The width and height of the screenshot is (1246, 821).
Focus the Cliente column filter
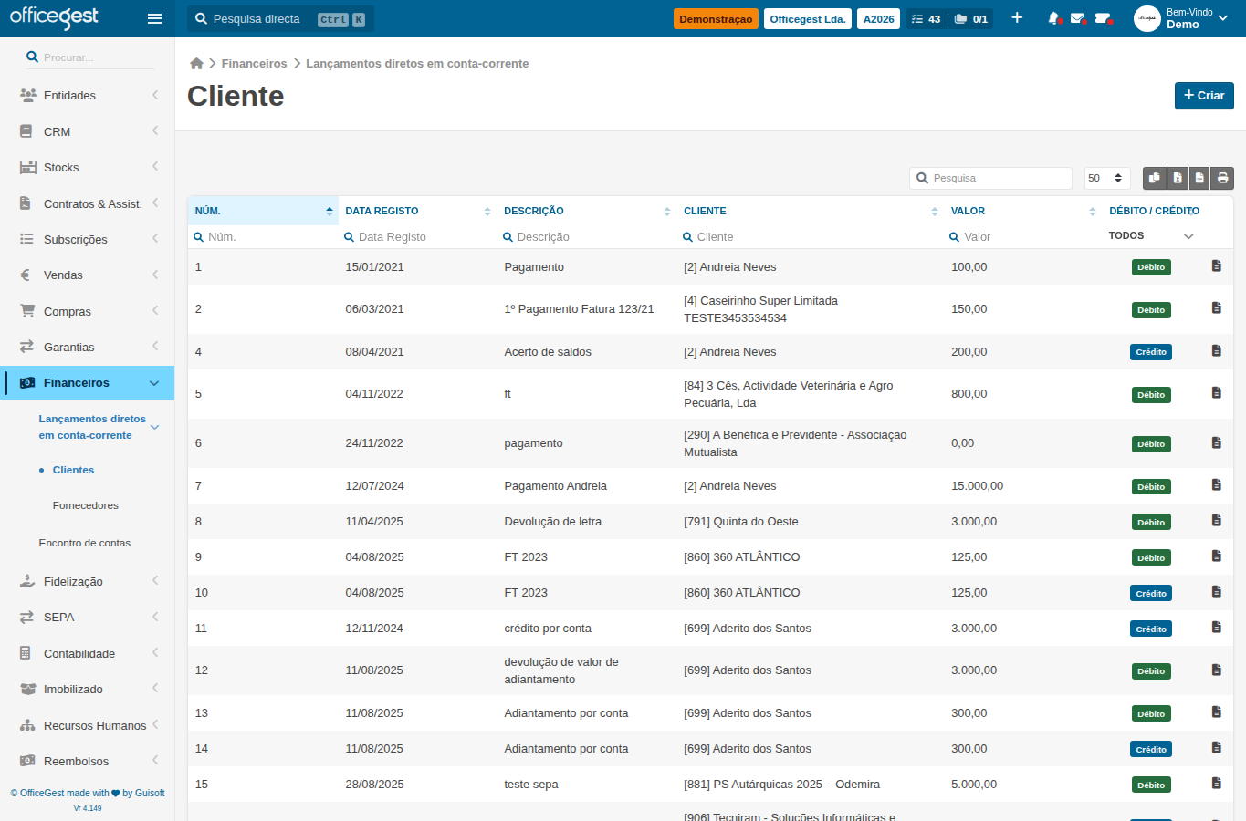(812, 236)
